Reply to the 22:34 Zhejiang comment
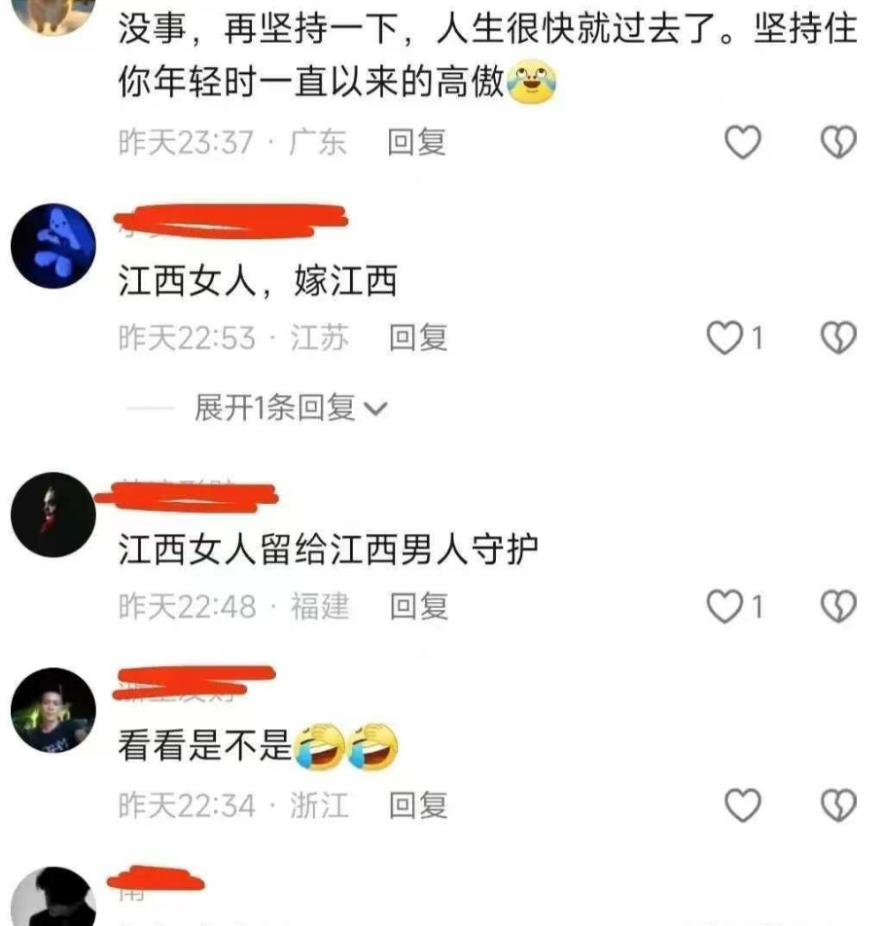Image resolution: width=882 pixels, height=926 pixels. pyautogui.click(x=418, y=805)
